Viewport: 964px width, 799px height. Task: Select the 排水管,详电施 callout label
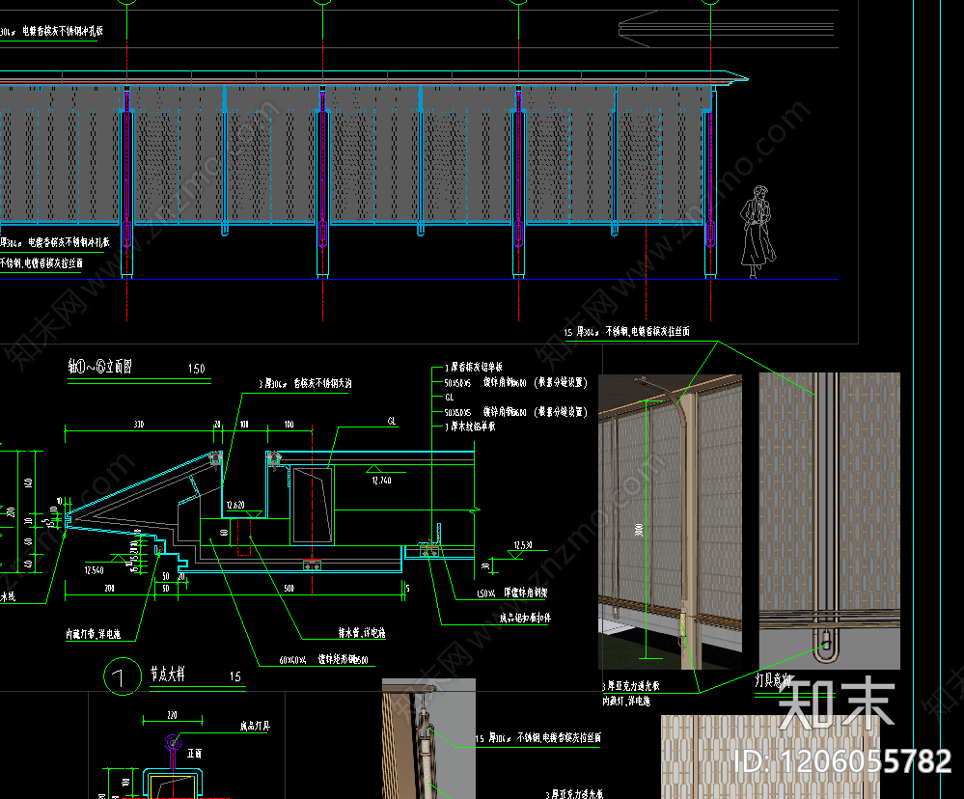pos(362,632)
